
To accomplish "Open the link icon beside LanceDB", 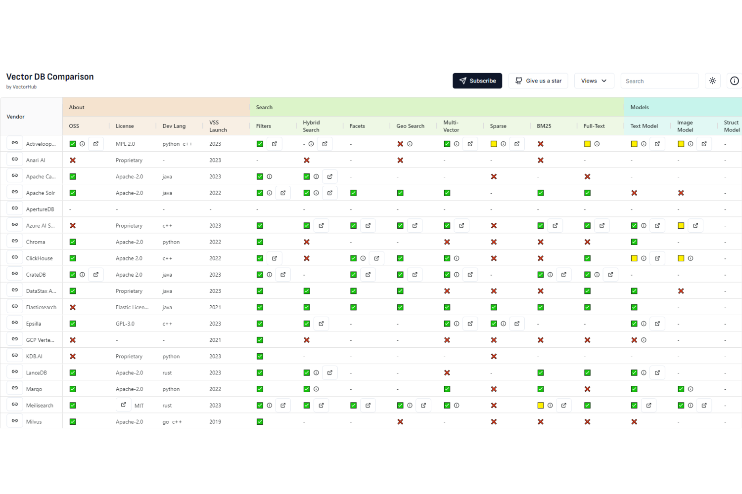I will (15, 371).
